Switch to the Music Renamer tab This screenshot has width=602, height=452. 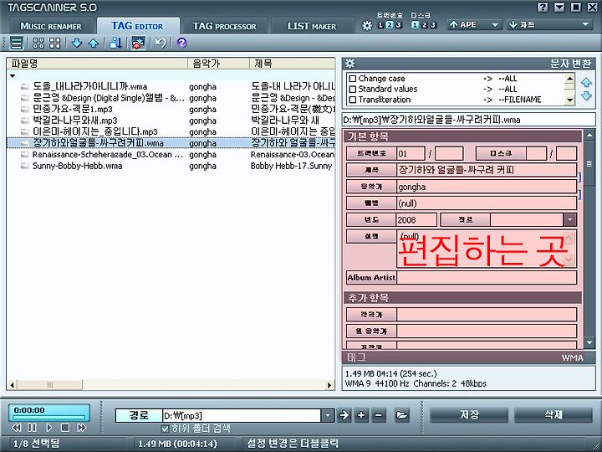pos(51,26)
